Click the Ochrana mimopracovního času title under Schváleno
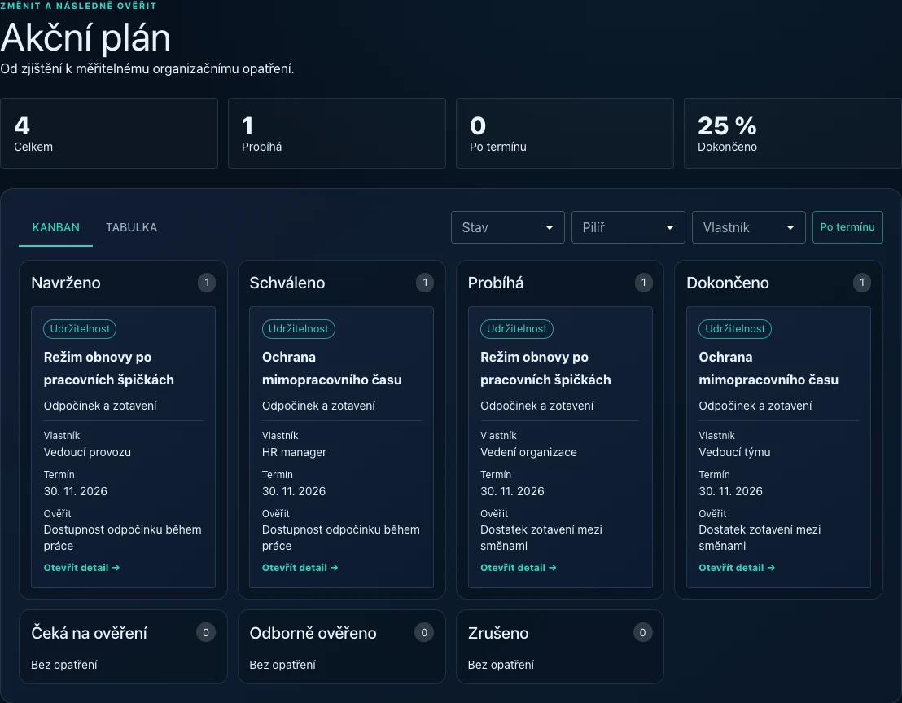This screenshot has height=703, width=902. (332, 368)
